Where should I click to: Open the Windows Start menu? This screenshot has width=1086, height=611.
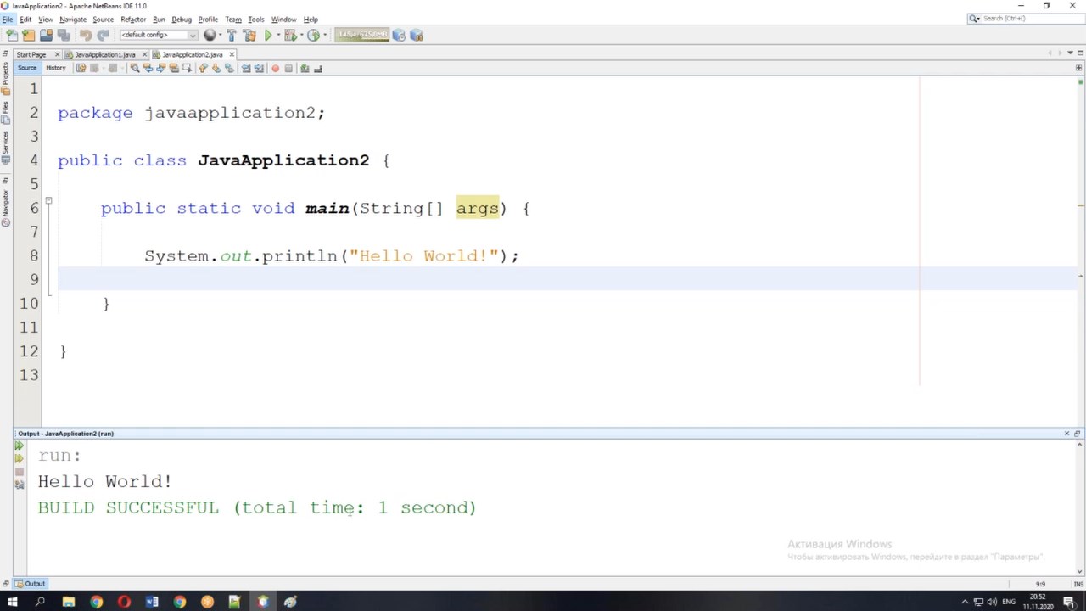coord(12,602)
